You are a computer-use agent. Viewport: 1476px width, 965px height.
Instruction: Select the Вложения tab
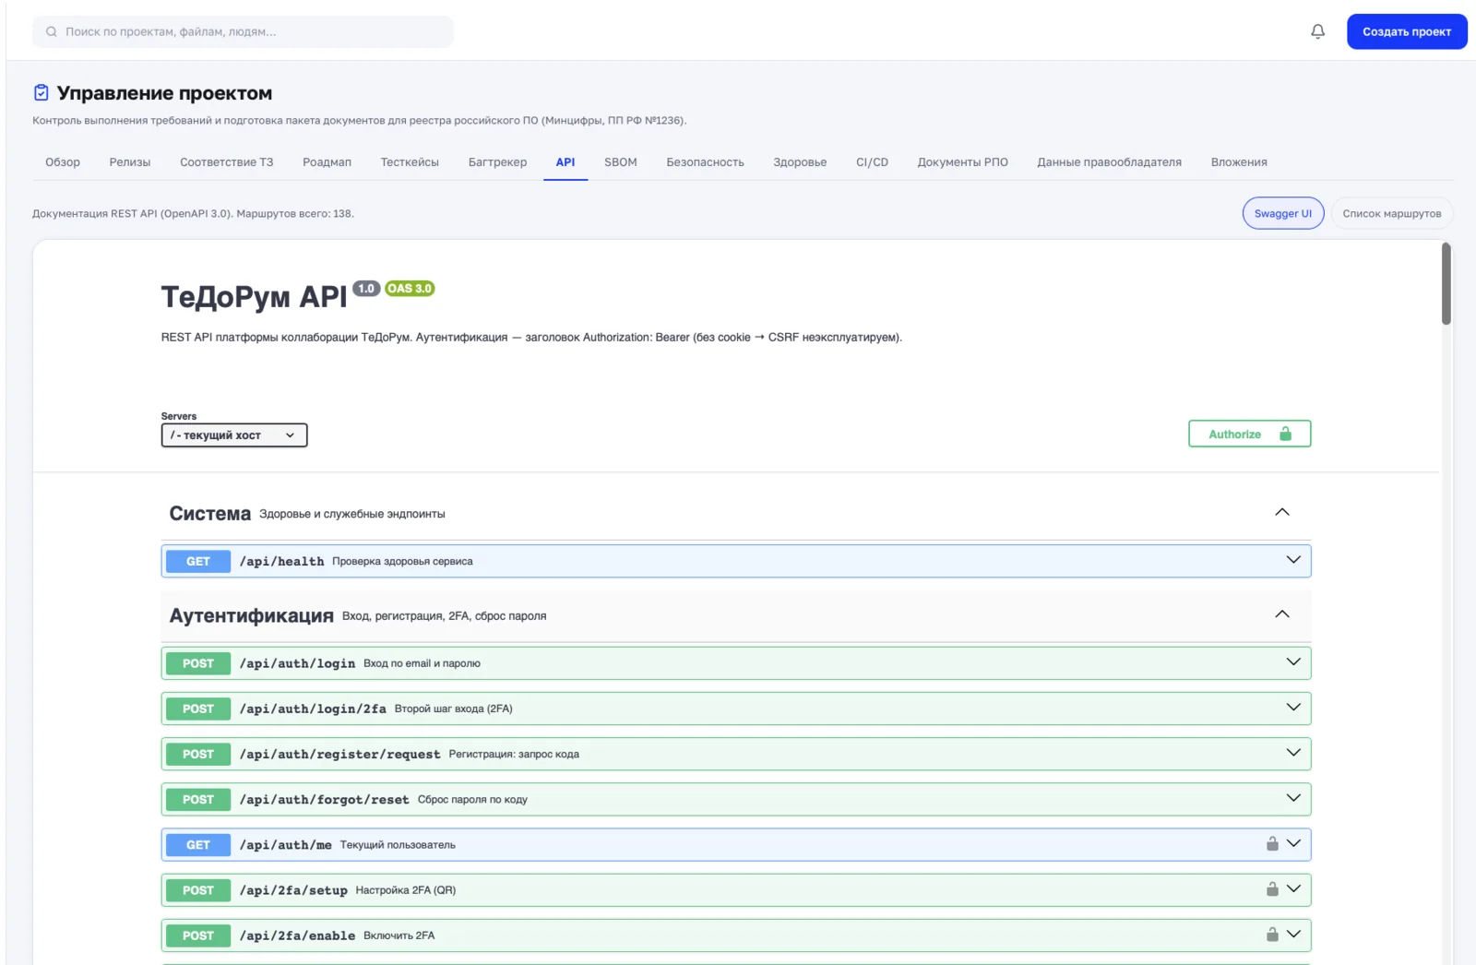pos(1239,162)
